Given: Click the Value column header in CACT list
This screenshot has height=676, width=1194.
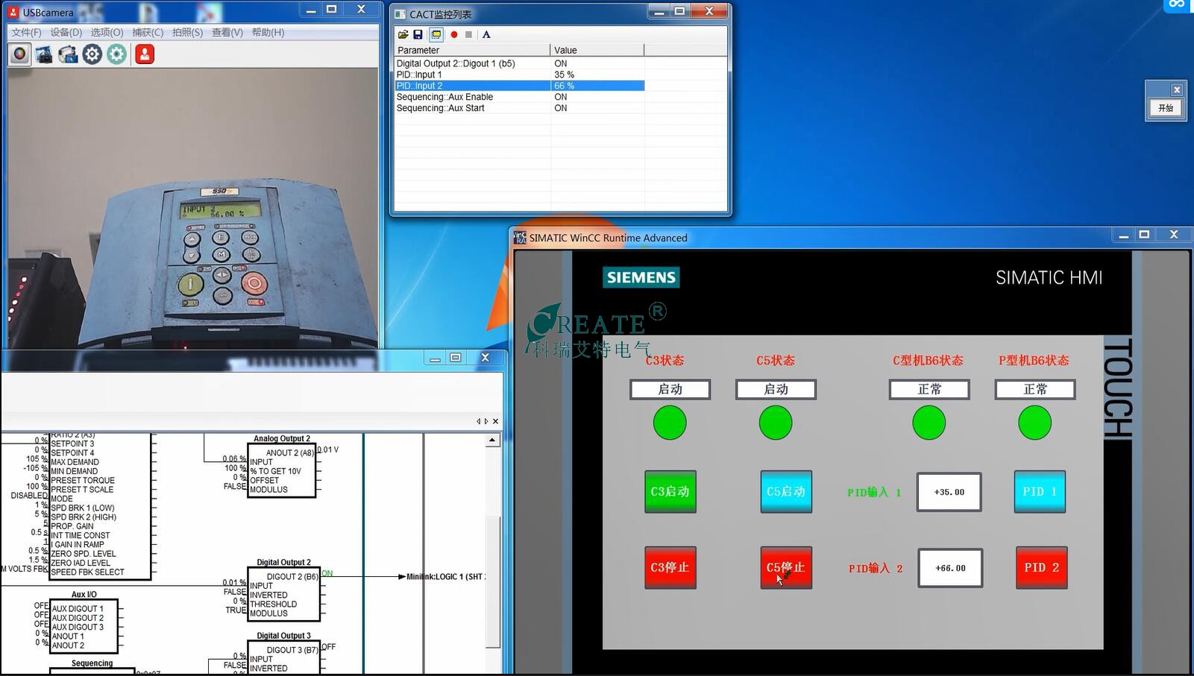Looking at the screenshot, I should 597,50.
